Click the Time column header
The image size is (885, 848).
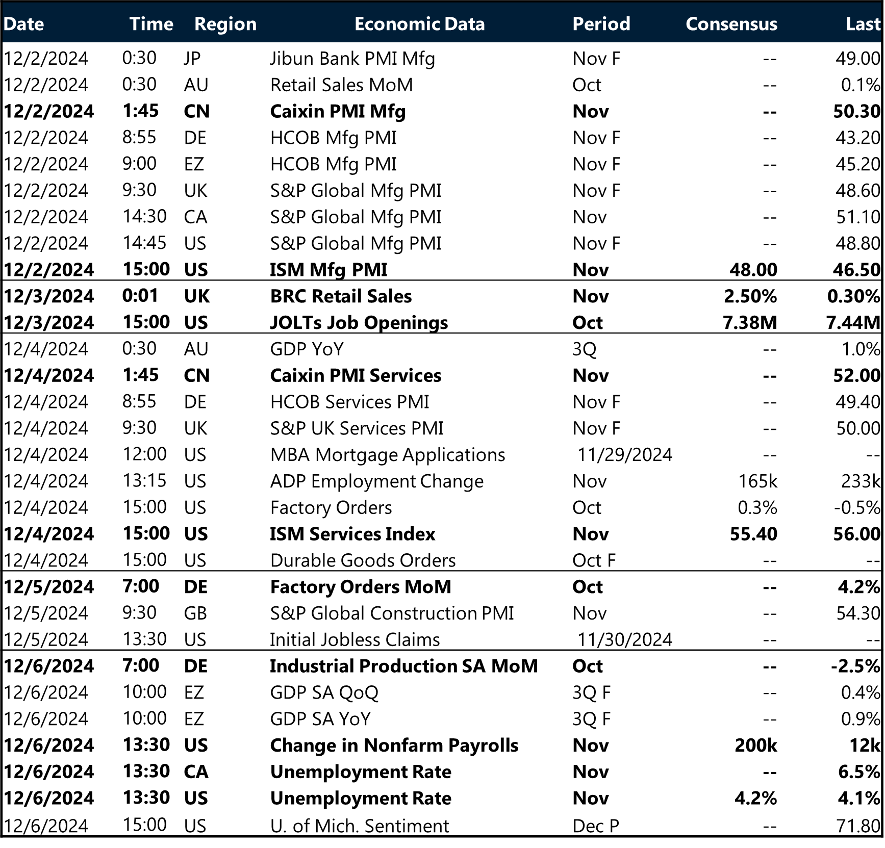[151, 24]
